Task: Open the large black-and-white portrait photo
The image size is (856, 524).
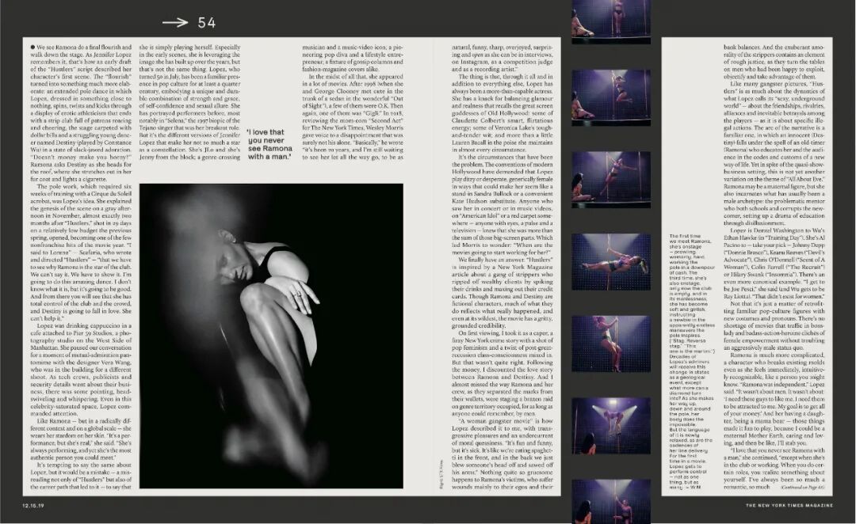Action: [271, 336]
